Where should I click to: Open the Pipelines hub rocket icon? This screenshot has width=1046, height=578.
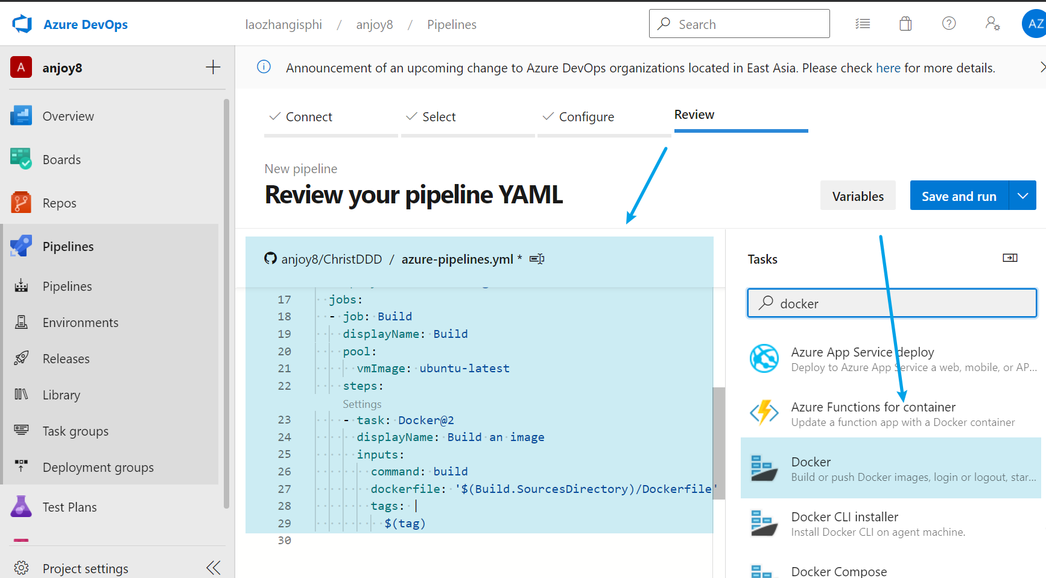(21, 246)
